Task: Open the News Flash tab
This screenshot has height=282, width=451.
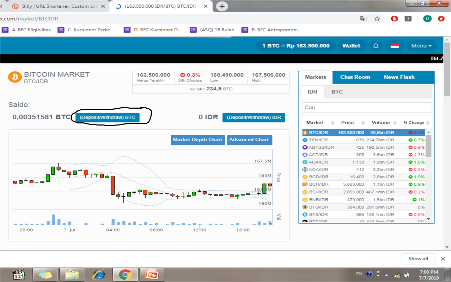Action: (399, 77)
